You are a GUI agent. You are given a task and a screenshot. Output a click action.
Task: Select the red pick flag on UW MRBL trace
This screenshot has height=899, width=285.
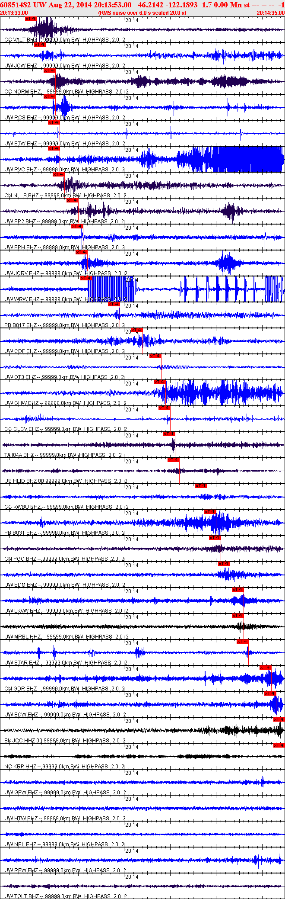point(238,616)
